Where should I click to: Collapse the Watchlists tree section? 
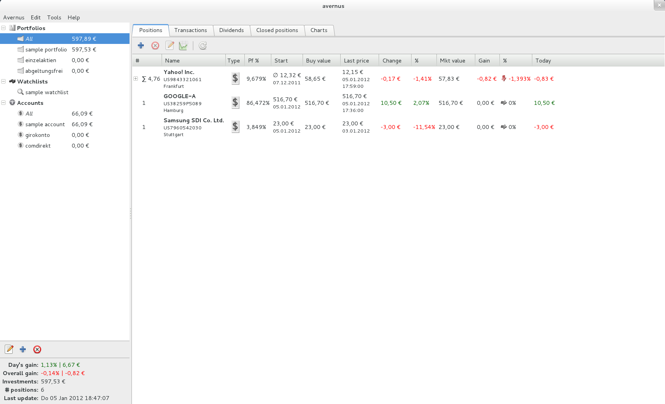4,82
